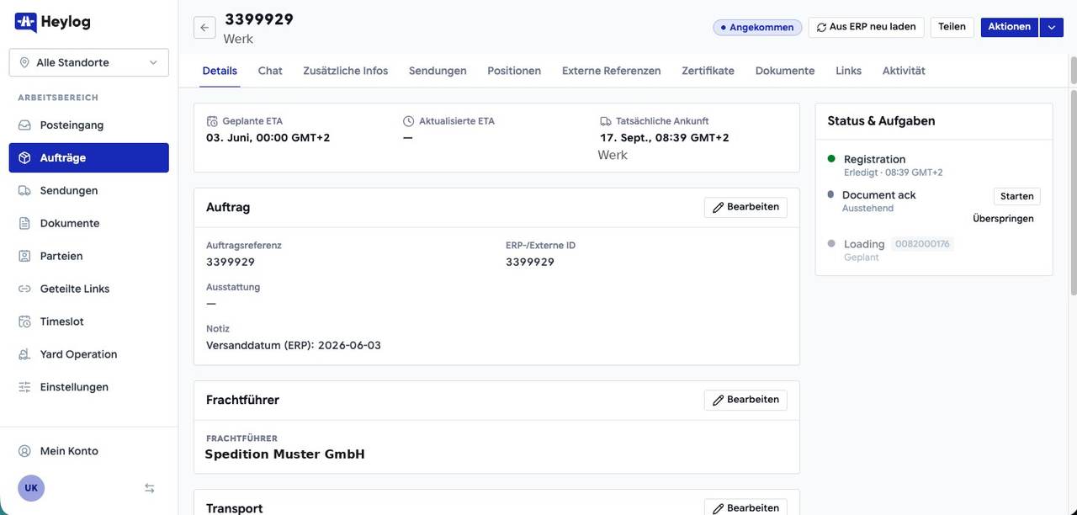Click the Geteilte Links chain icon
The image size is (1077, 515).
coord(24,289)
